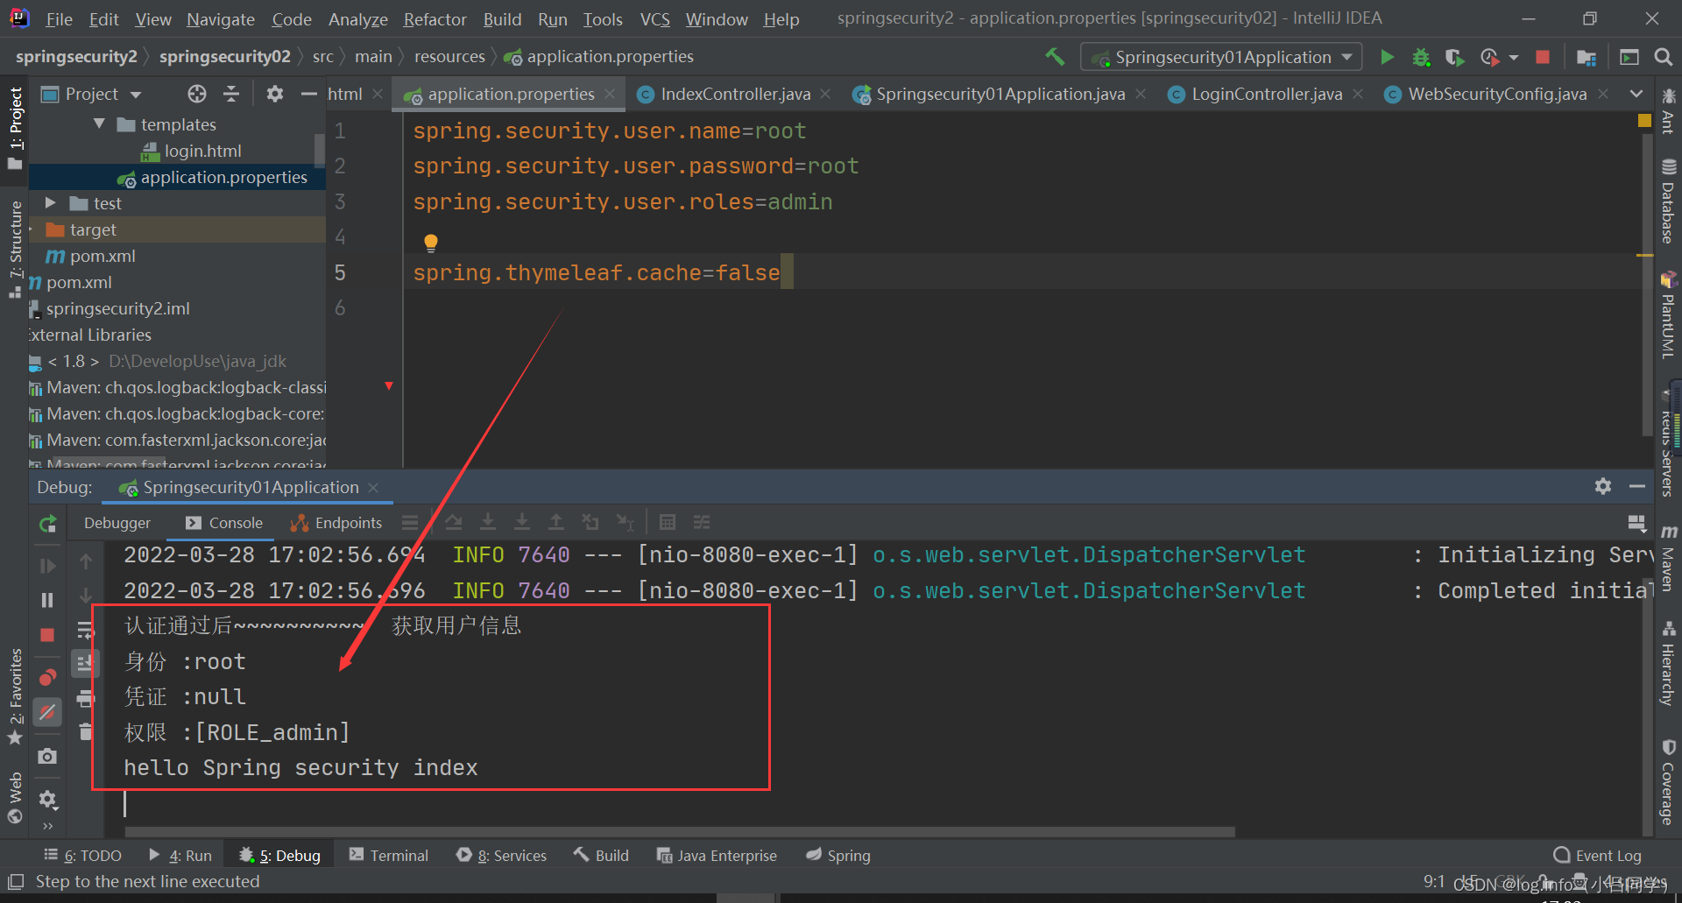Open Project Structure icon in top toolbar
The image size is (1682, 903).
click(1586, 57)
